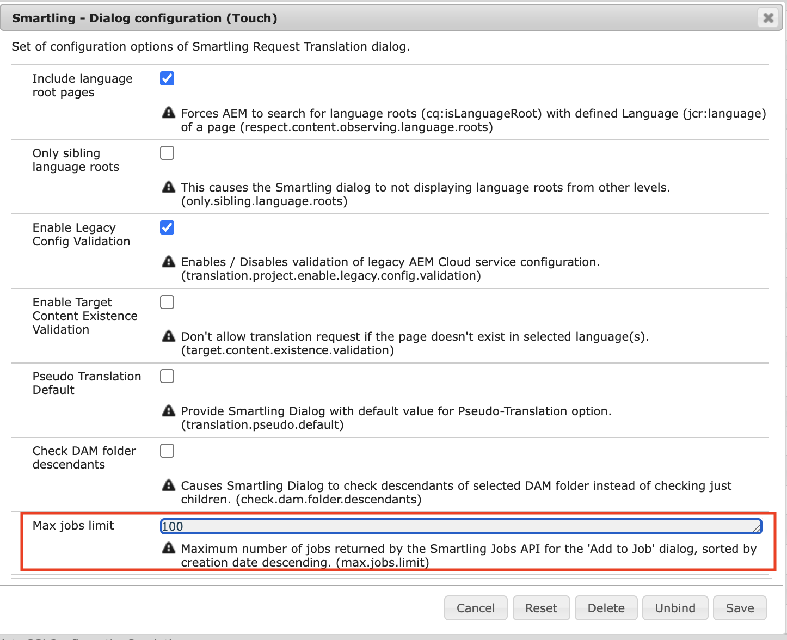Click warning icon beside 'This causes the Smartling dialog'

point(169,187)
